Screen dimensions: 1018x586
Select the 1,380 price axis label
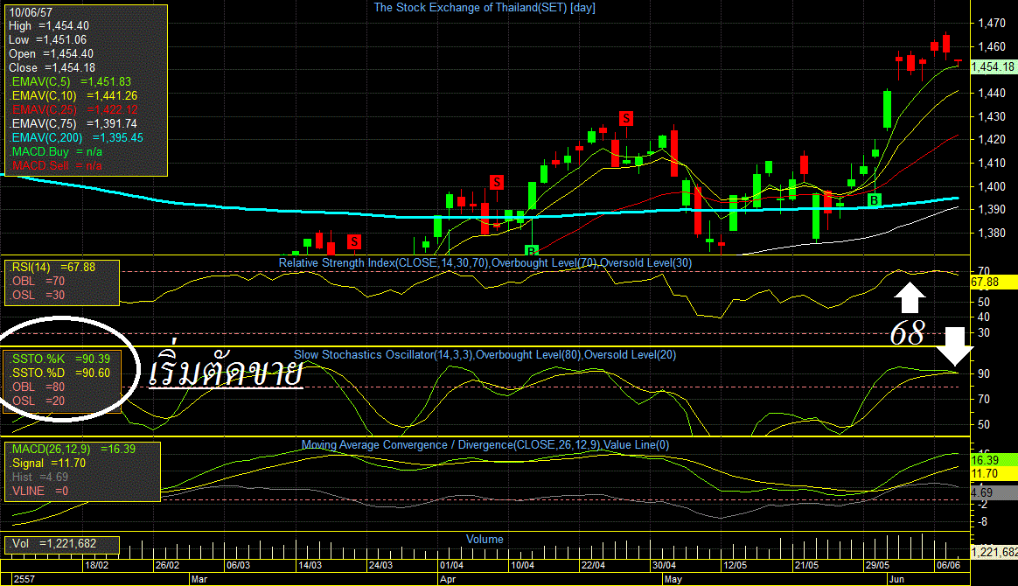[992, 233]
